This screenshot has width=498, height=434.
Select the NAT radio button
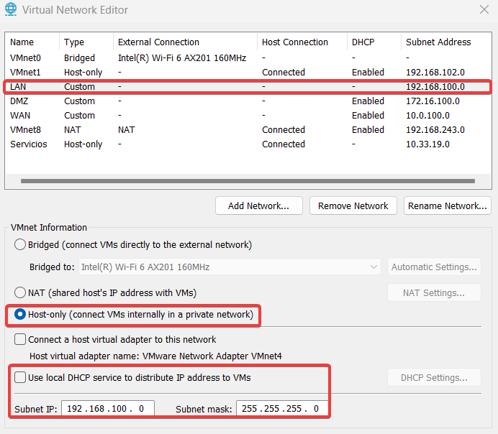[20, 292]
